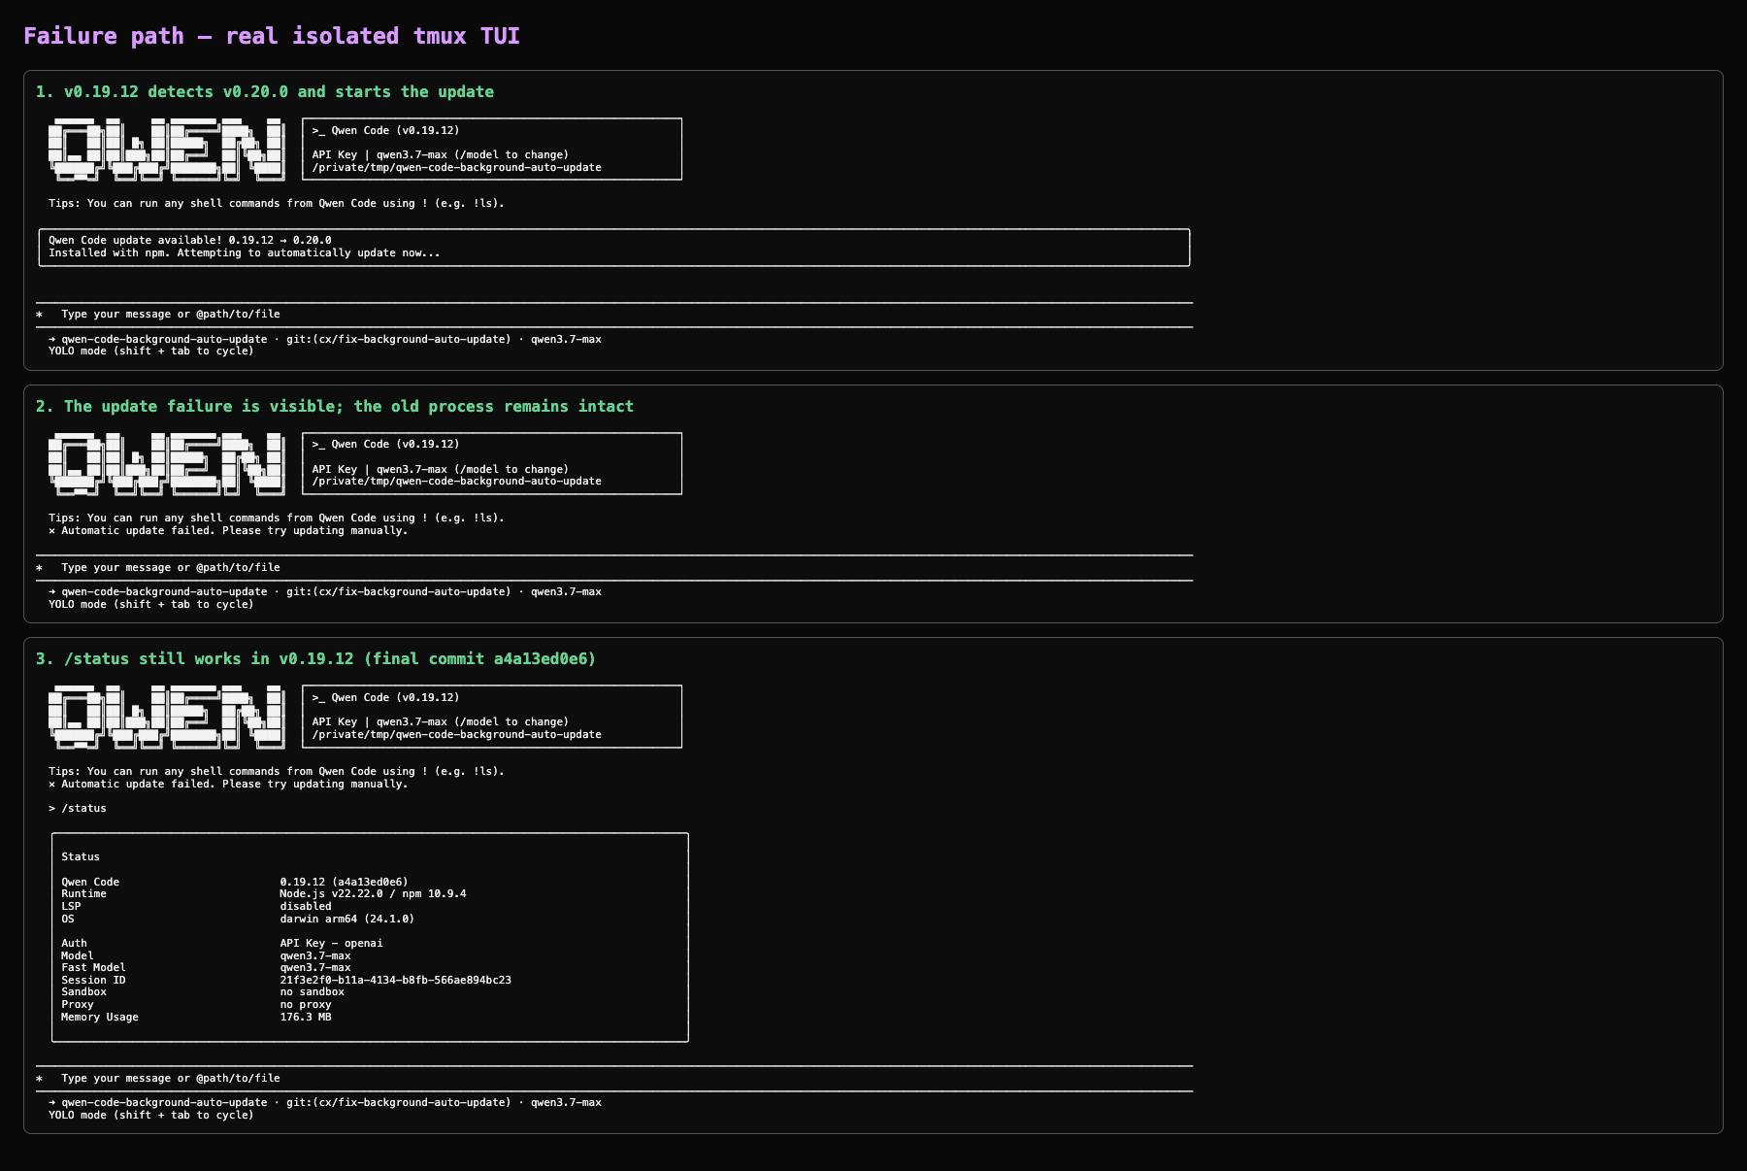Screen dimensions: 1747x1171
Task: Click Memory Usage value "176.3 MB"
Action: [x=306, y=1017]
